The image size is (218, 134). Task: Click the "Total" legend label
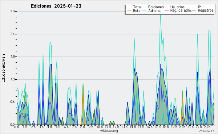pos(137,7)
